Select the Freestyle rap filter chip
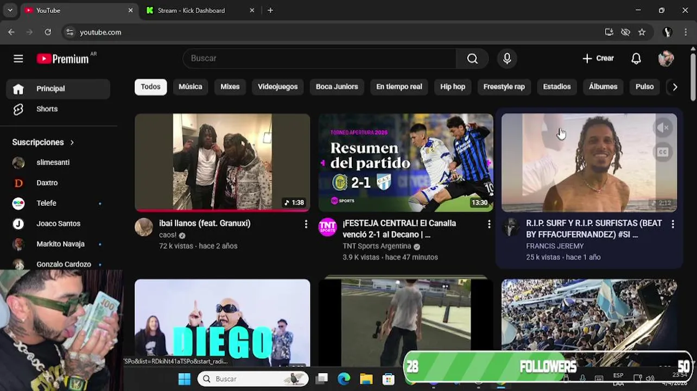This screenshot has width=697, height=391. 504,87
